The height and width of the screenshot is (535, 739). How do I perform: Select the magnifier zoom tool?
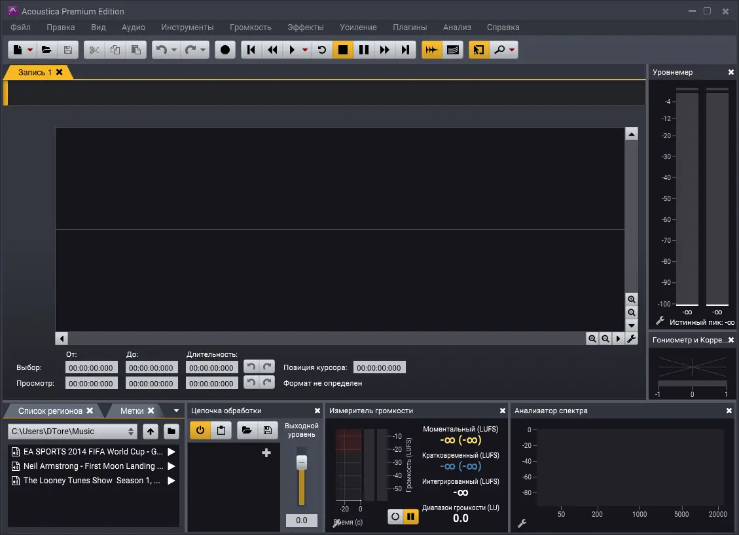pyautogui.click(x=499, y=50)
